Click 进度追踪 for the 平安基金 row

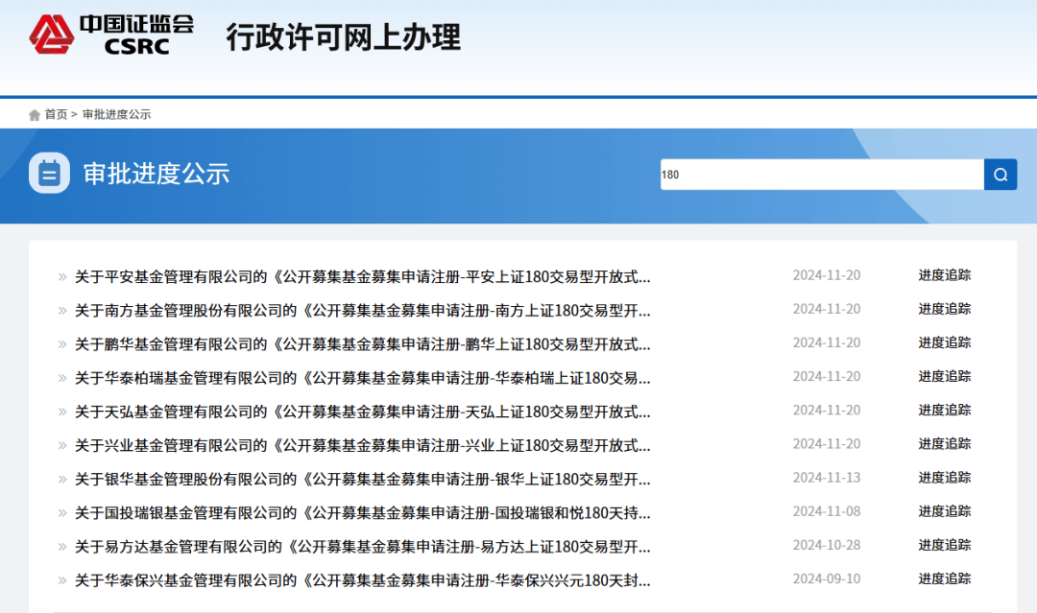click(945, 274)
